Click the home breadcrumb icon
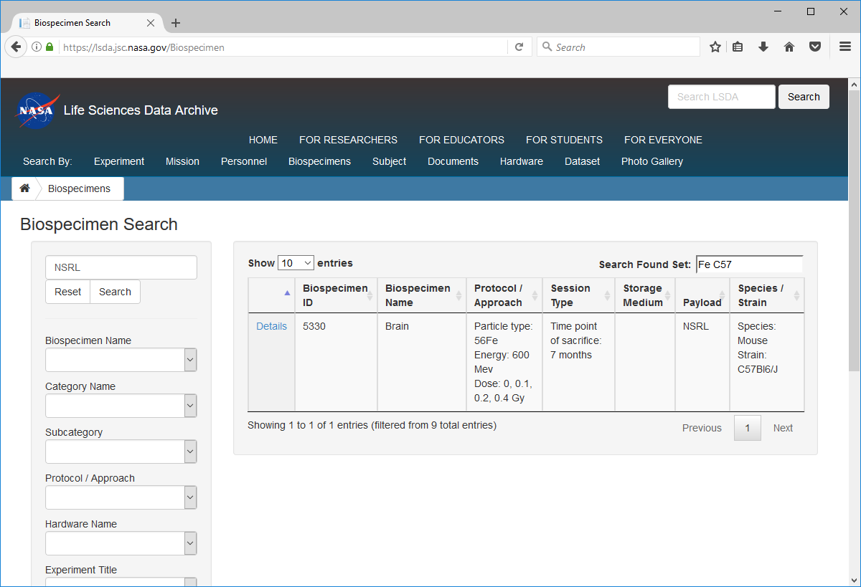This screenshot has height=587, width=861. [x=24, y=188]
